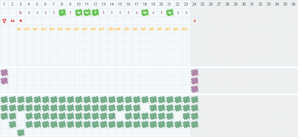298x137 pixels.
Task: Select the green 'w' marker on day 21
Action: [170, 12]
